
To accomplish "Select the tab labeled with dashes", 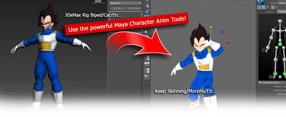I will [260, 12].
